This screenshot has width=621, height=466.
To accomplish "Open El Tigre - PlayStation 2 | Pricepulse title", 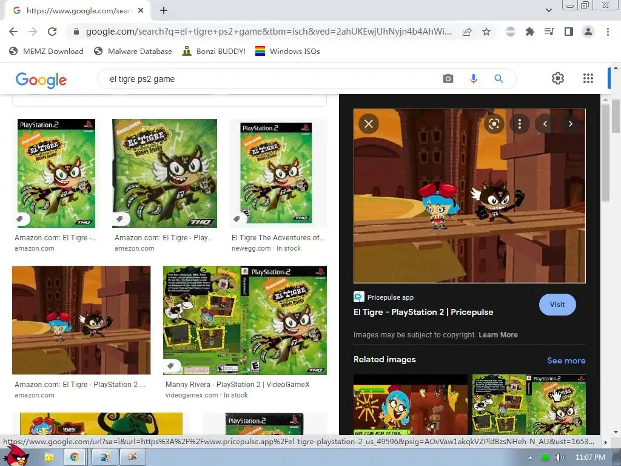I will (x=423, y=312).
